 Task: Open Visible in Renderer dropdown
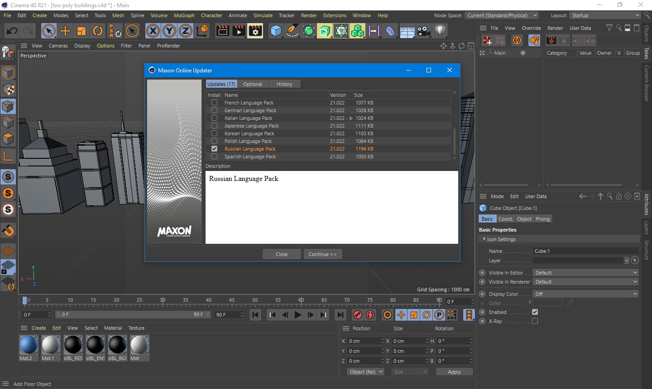[585, 282]
